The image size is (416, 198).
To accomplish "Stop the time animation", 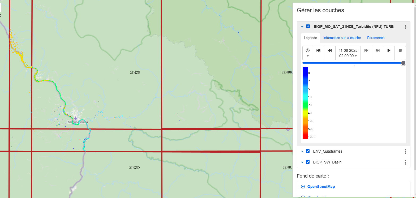I will [x=400, y=50].
